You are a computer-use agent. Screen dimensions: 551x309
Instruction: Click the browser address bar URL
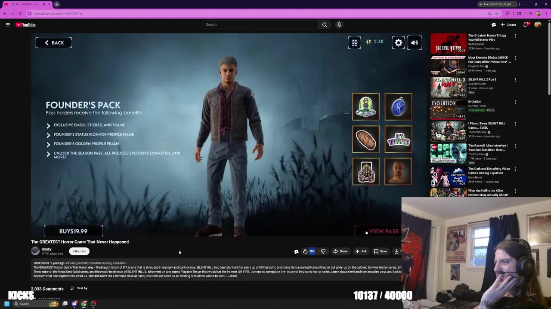pos(58,13)
